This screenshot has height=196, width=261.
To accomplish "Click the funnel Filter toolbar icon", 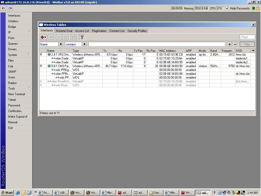I will [82, 37].
